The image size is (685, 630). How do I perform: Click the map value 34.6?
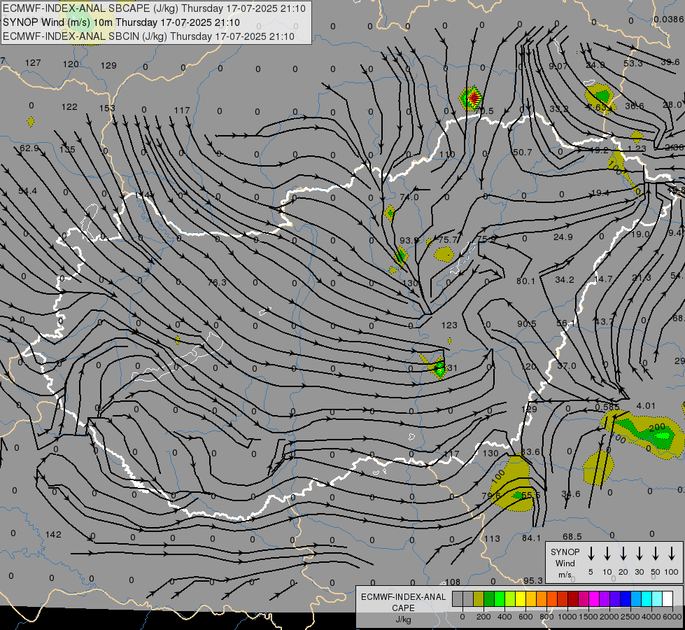571,494
